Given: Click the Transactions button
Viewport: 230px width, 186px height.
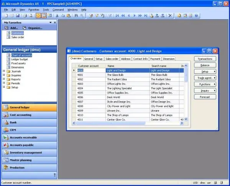Looking at the screenshot, I should (x=205, y=59).
